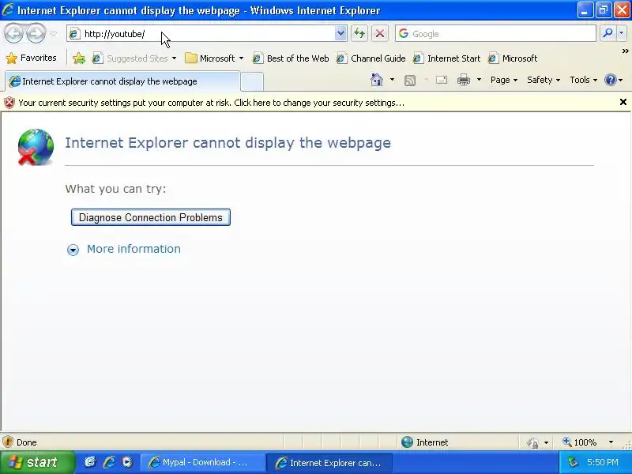Switch to the Mypal - Download taskbar window
The image size is (632, 474).
click(203, 462)
